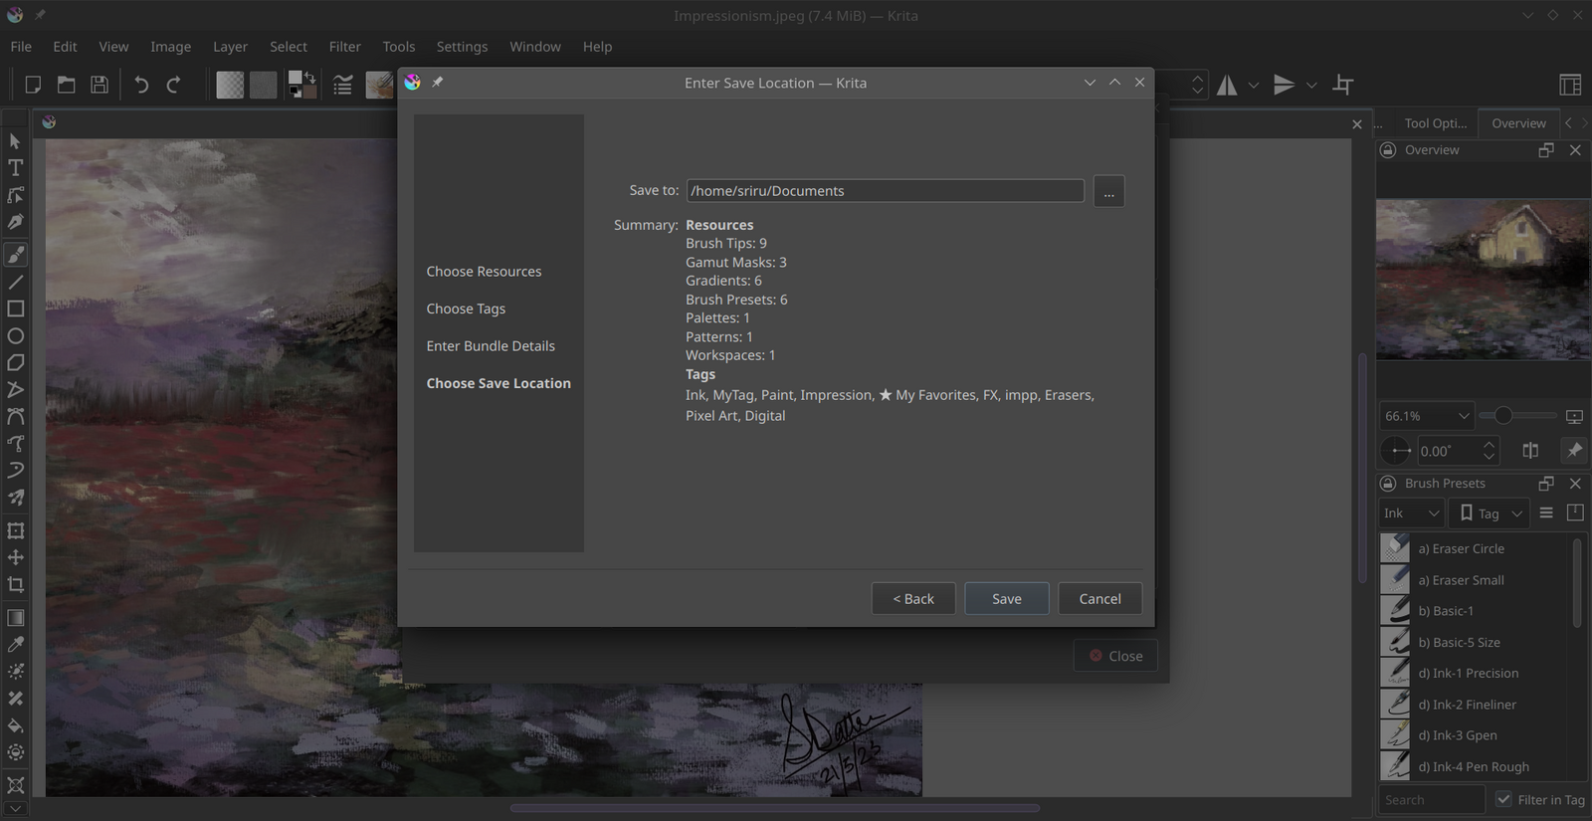Adjust the Overview zoom slider
The image size is (1592, 821).
click(x=1503, y=416)
